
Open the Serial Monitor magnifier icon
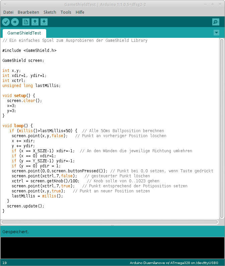(x=216, y=22)
